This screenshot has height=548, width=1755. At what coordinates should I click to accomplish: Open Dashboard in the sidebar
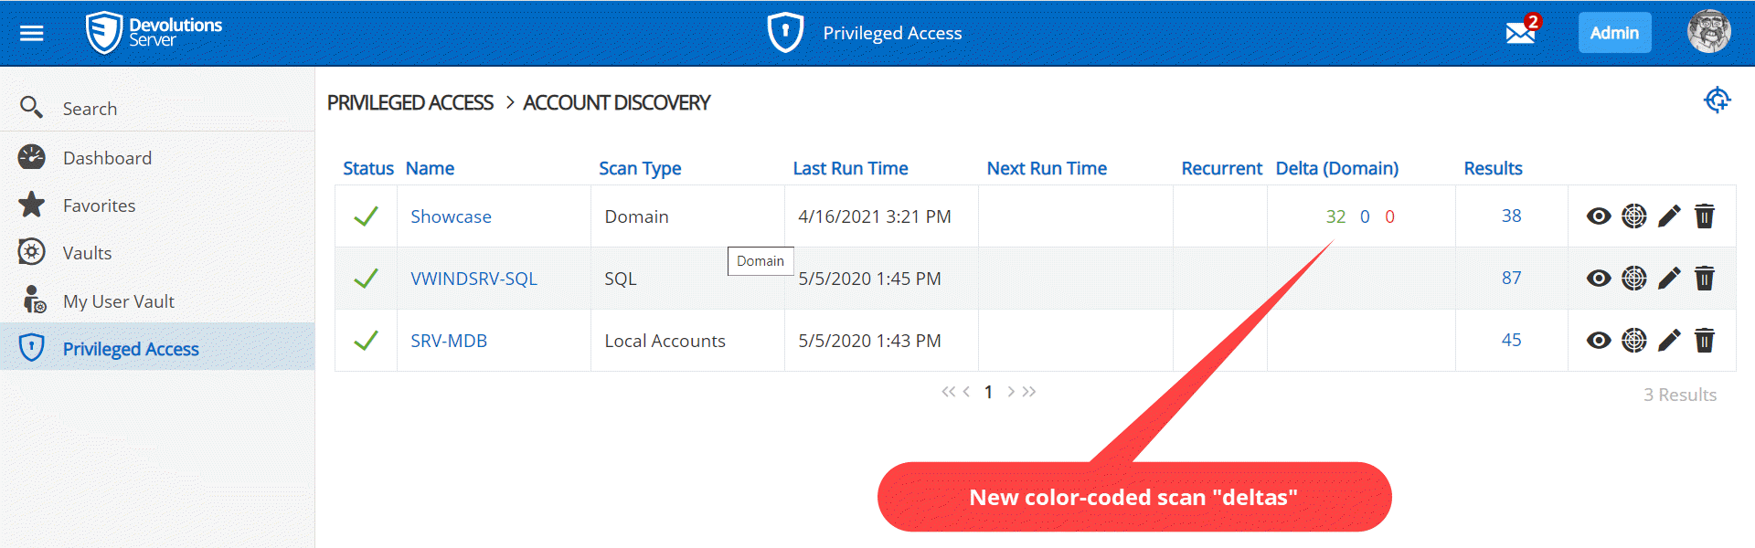point(107,158)
